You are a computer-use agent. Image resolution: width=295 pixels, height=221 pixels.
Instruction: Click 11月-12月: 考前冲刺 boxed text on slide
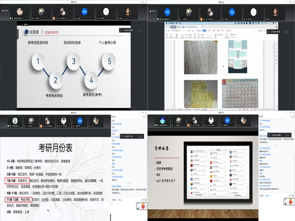click(x=18, y=200)
